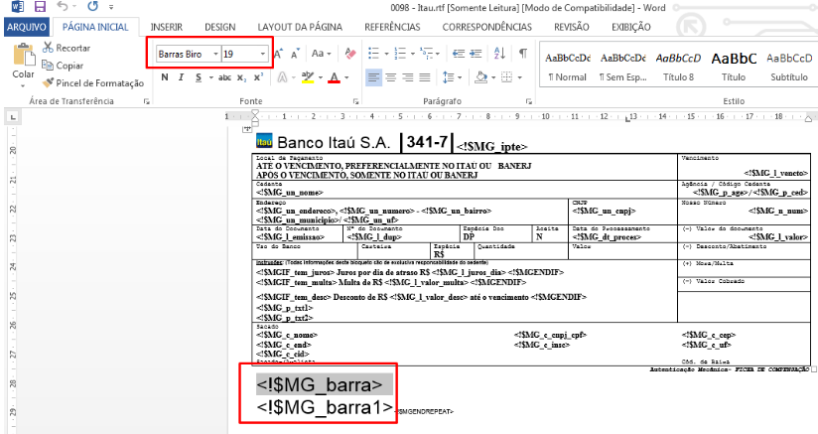Switch to the EXIBIÇÃO tab

coord(630,27)
